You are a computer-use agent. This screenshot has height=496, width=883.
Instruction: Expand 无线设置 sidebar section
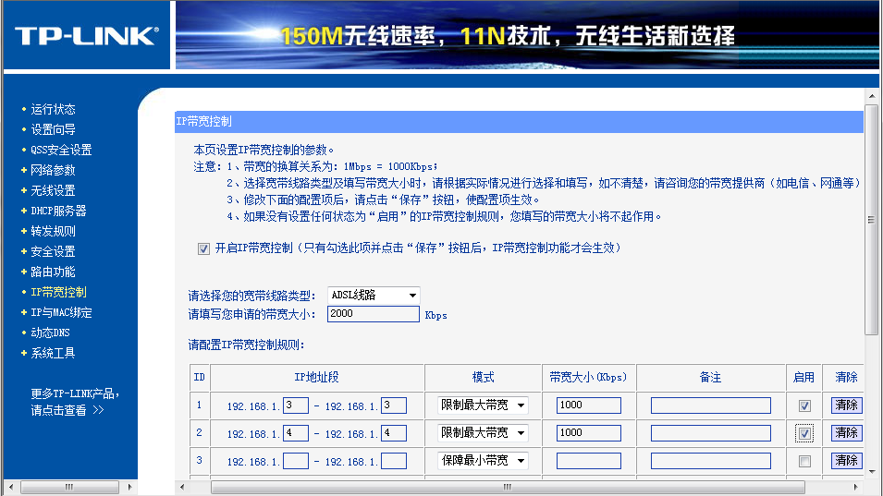53,190
